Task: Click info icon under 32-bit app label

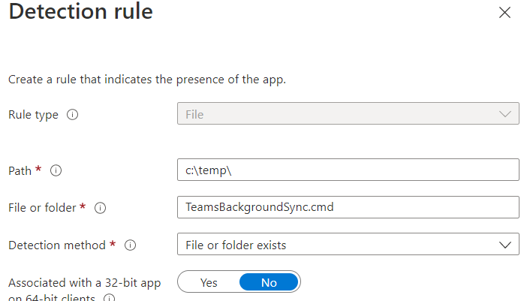Action: click(x=110, y=298)
